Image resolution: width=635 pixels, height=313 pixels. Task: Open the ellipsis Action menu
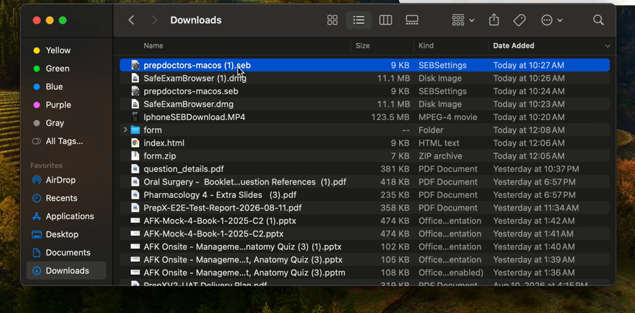(x=552, y=20)
